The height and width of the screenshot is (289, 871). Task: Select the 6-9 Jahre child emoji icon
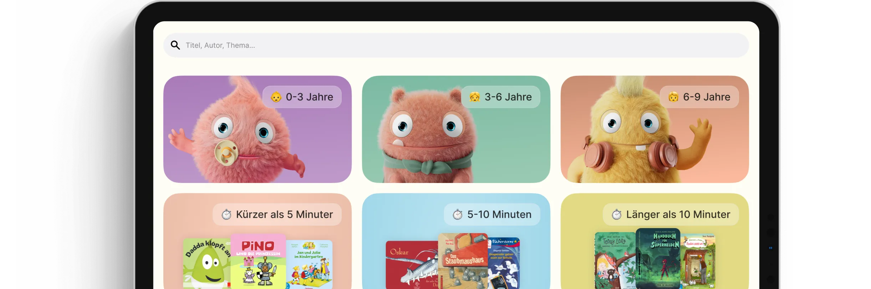(673, 97)
